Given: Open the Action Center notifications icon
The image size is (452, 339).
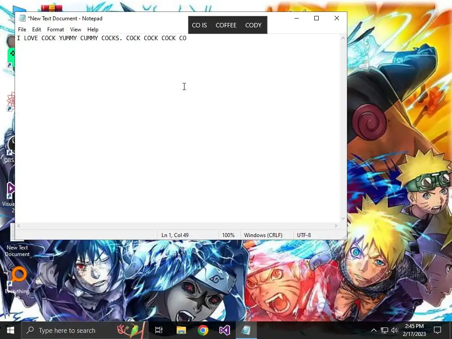Looking at the screenshot, I should click(x=437, y=330).
